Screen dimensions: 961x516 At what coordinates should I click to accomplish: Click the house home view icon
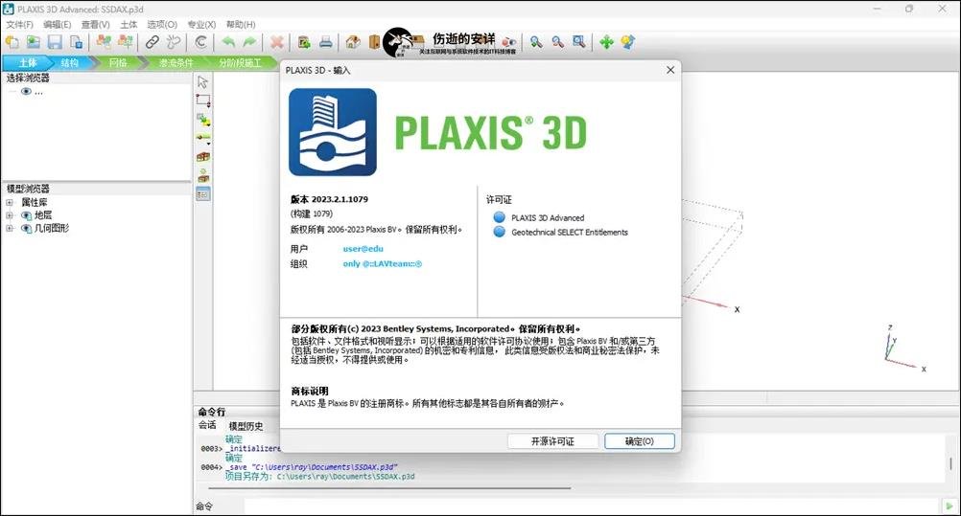pyautogui.click(x=353, y=42)
